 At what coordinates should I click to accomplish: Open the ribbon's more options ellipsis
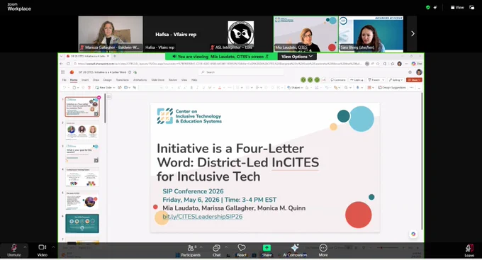[412, 88]
